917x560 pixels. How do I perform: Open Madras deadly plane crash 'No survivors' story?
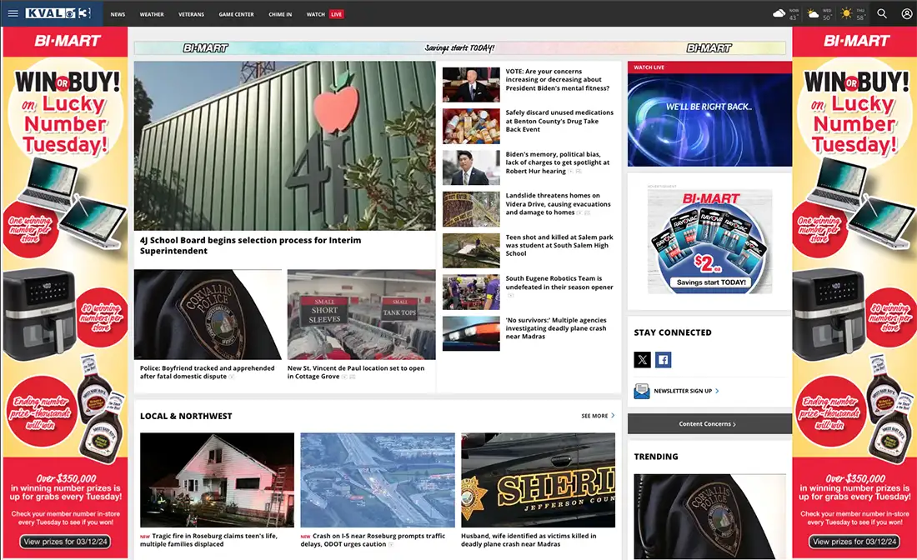click(555, 328)
